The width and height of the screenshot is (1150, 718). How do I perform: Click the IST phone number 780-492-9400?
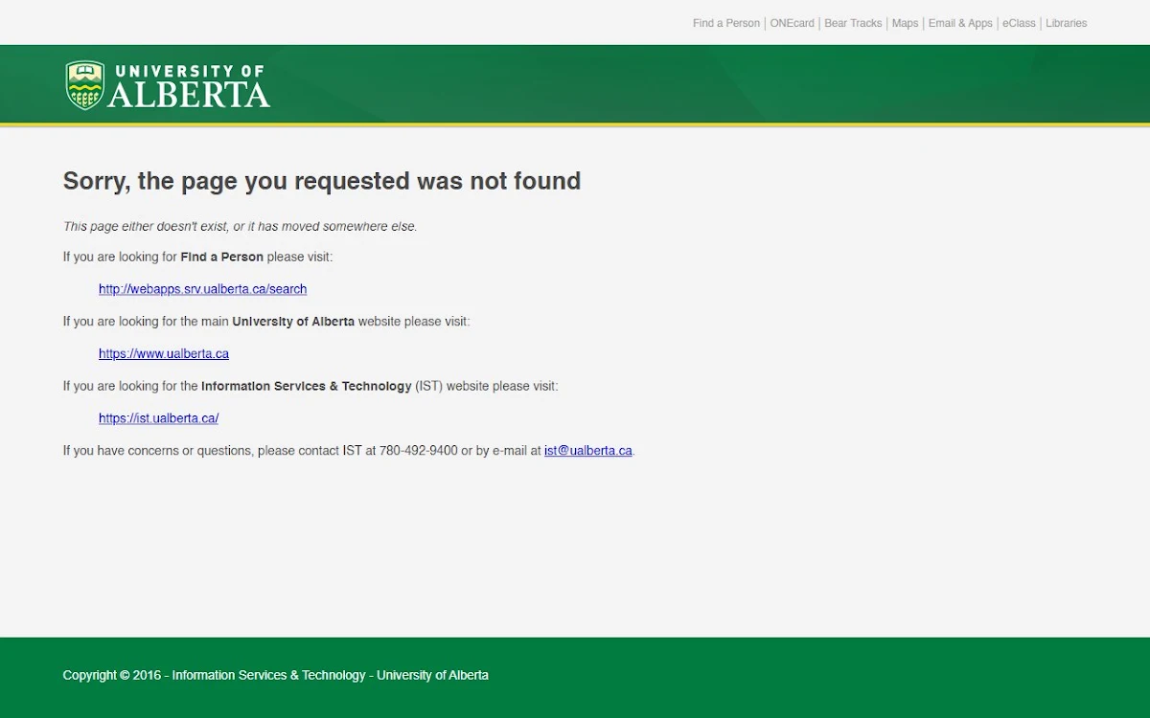(419, 451)
